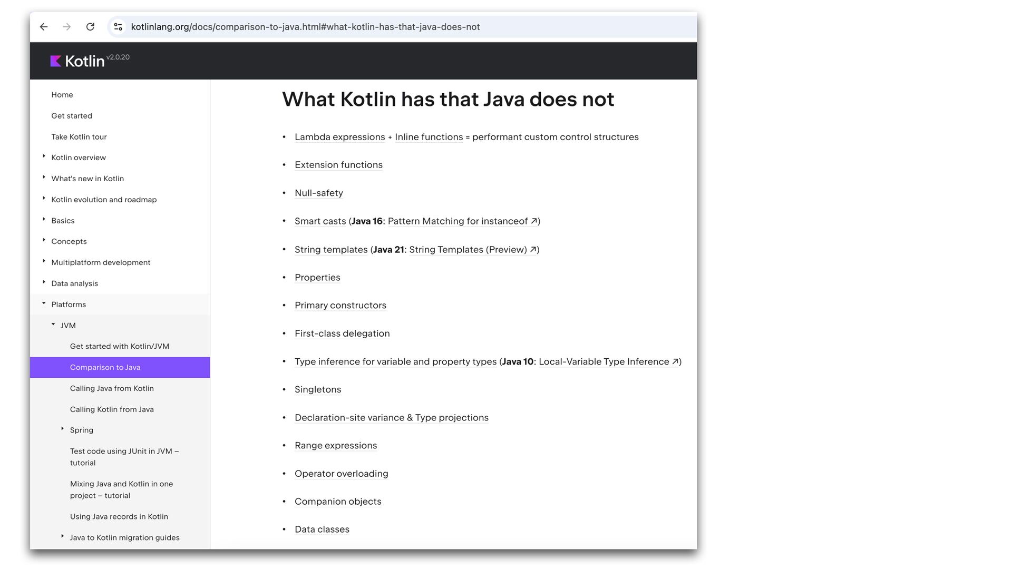Reload the page with refresh icon

click(x=90, y=27)
